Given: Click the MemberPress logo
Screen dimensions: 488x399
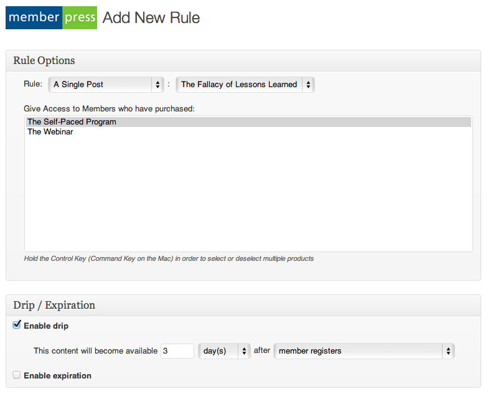Looking at the screenshot, I should click(x=51, y=17).
